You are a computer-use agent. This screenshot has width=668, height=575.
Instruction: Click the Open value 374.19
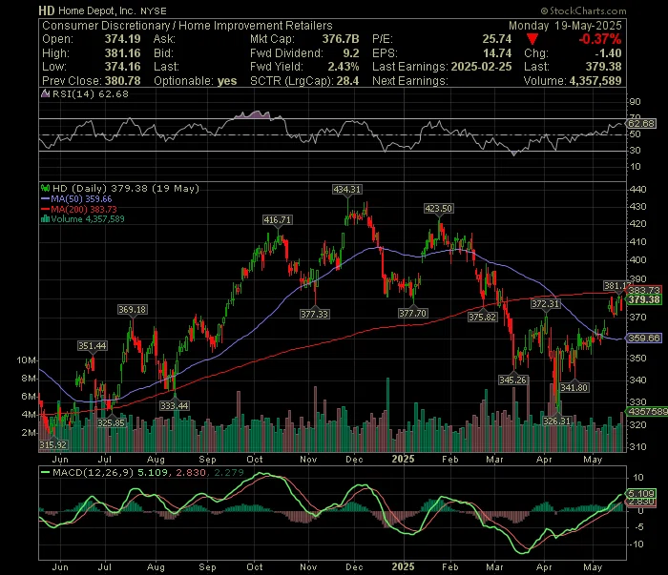123,39
